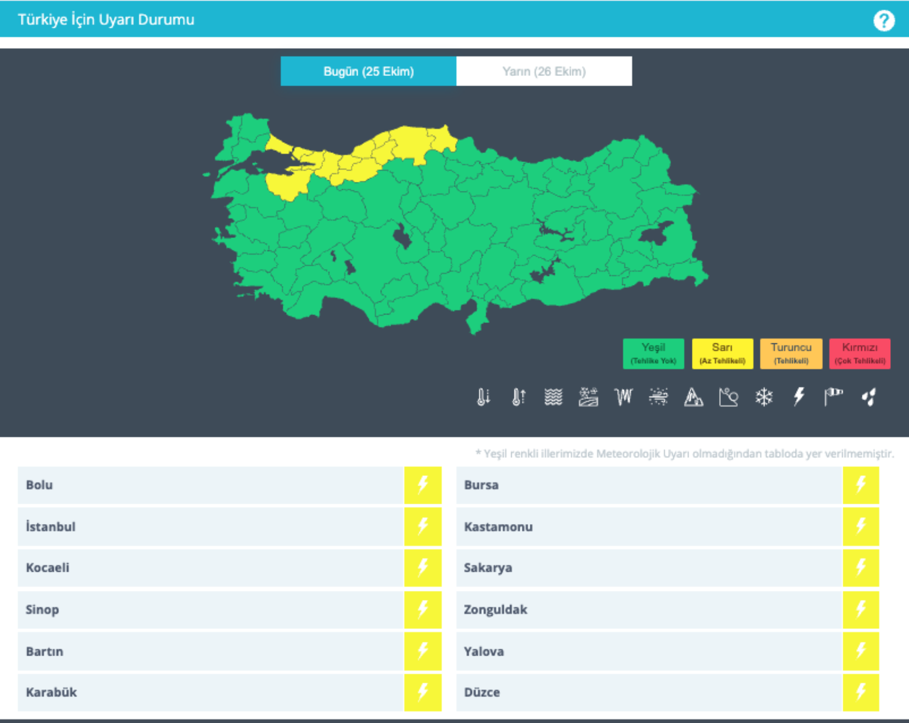Screen dimensions: 909x723
Task: Click the Kırmızı (Çok Tehlikeli) legend swatch
Action: (x=859, y=353)
